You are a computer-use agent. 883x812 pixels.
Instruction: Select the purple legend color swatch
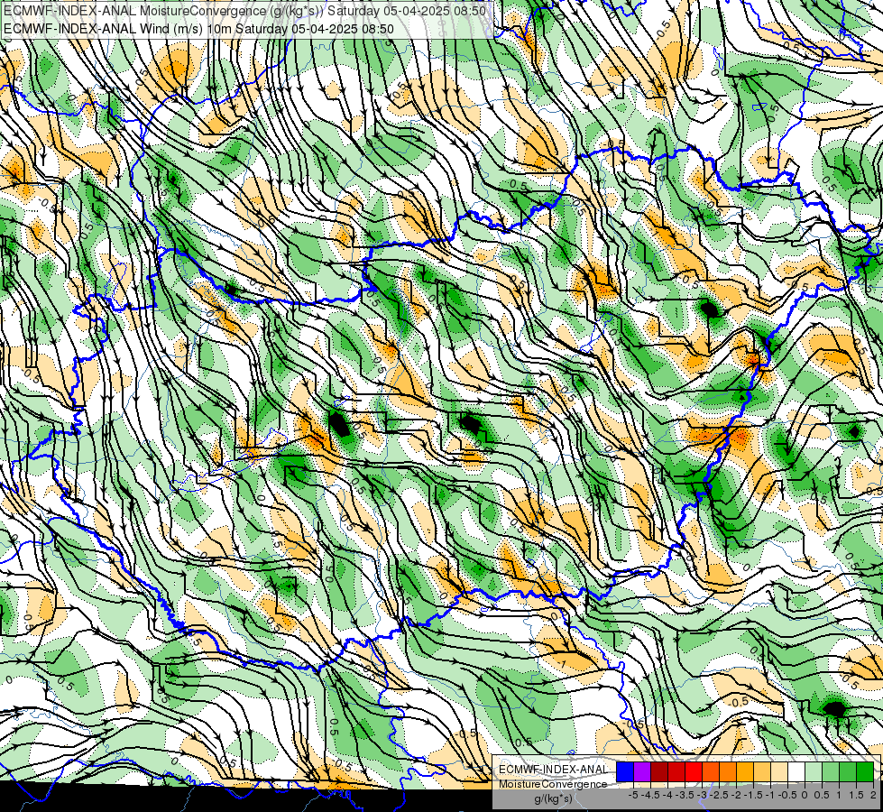point(642,772)
